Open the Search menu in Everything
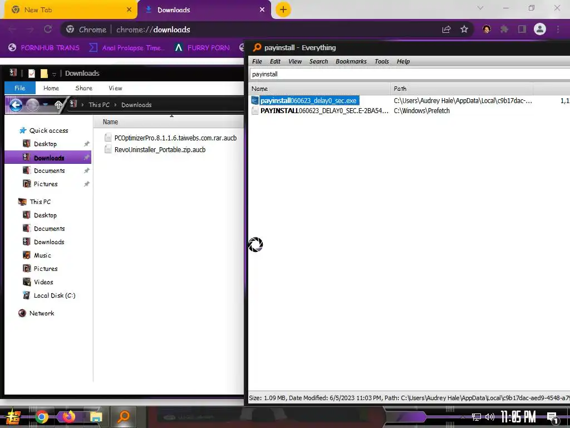This screenshot has width=570, height=428. point(319,61)
